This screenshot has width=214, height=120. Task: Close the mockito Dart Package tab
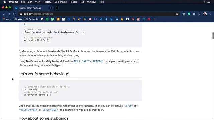50,8
